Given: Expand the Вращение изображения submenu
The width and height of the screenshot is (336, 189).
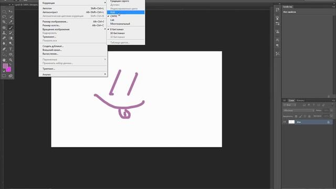Looking at the screenshot, I should (73, 29).
